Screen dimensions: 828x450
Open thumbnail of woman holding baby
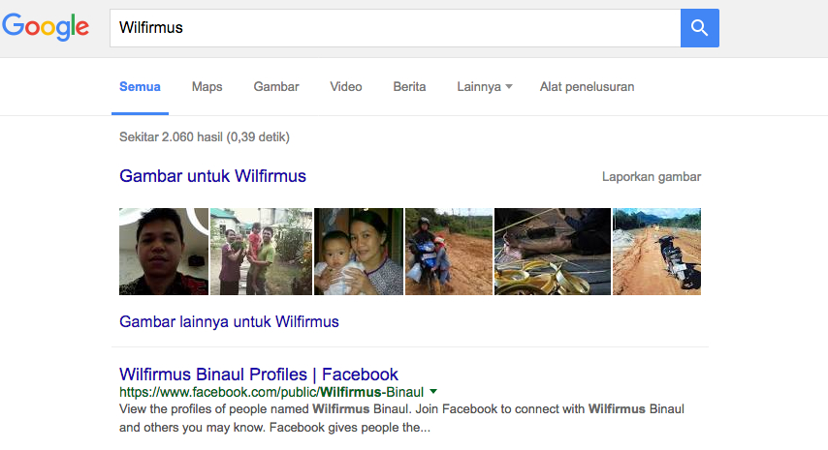tap(358, 252)
